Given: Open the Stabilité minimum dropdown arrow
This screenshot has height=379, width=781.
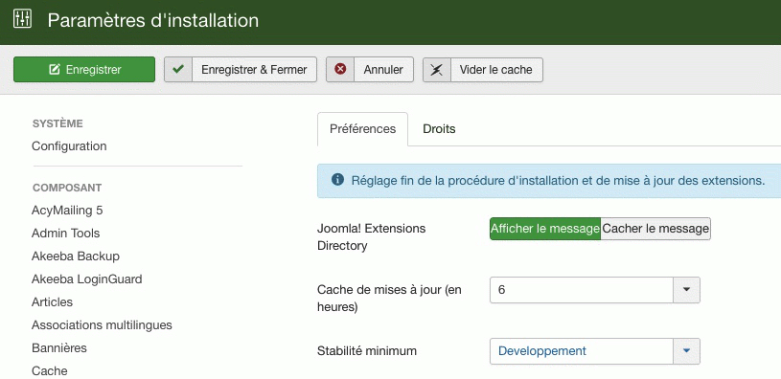Looking at the screenshot, I should (686, 351).
